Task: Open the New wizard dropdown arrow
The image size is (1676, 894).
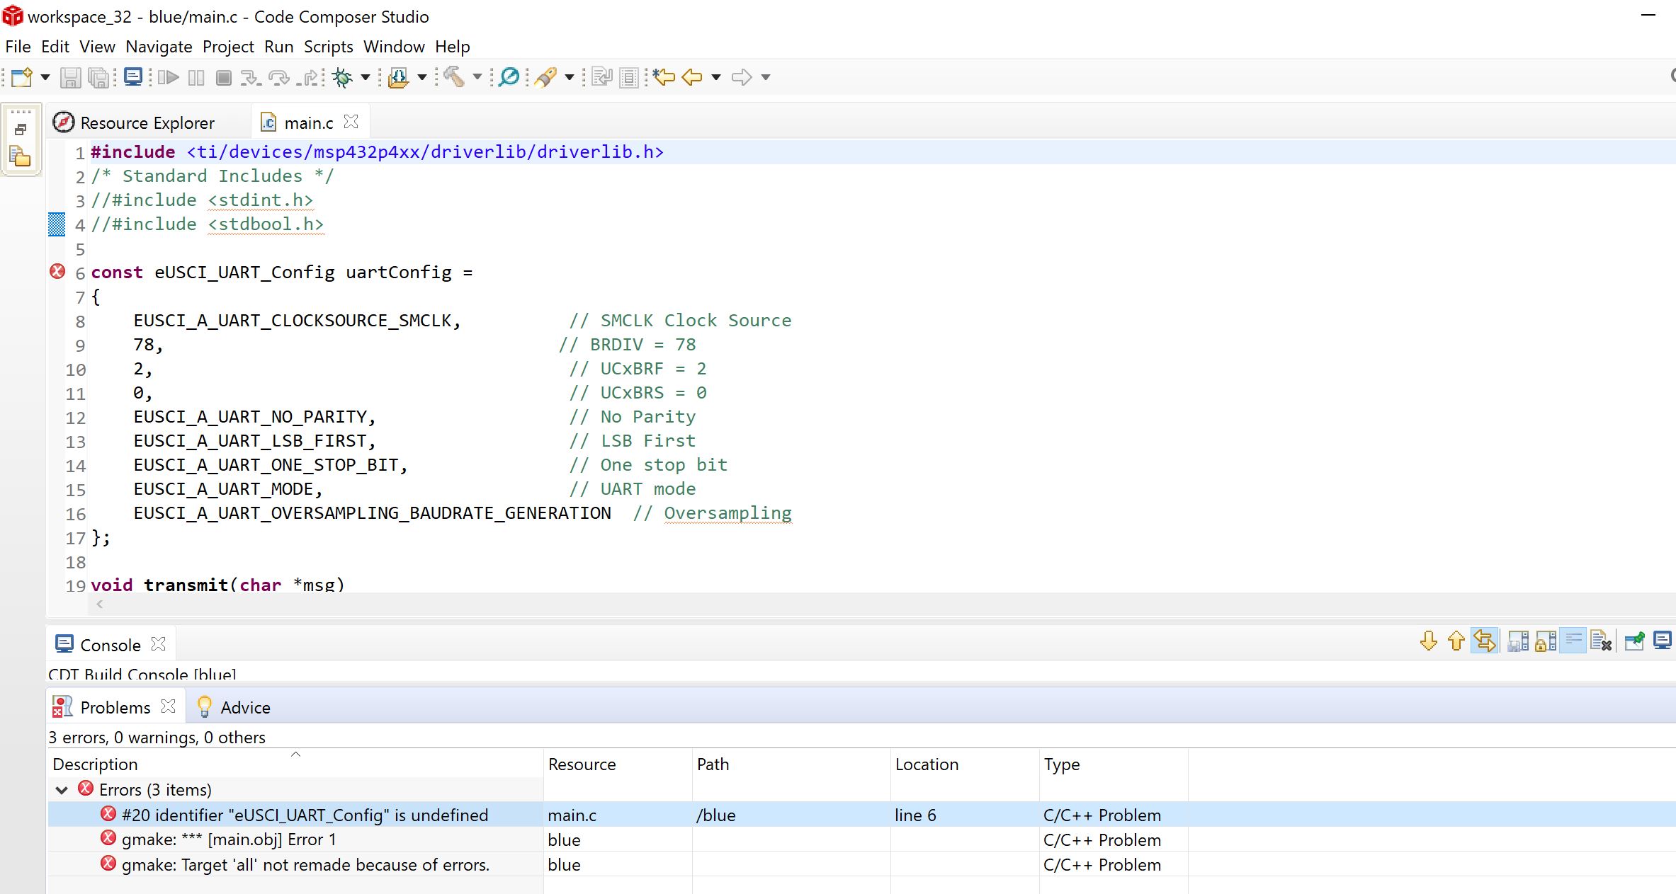Action: 45,77
